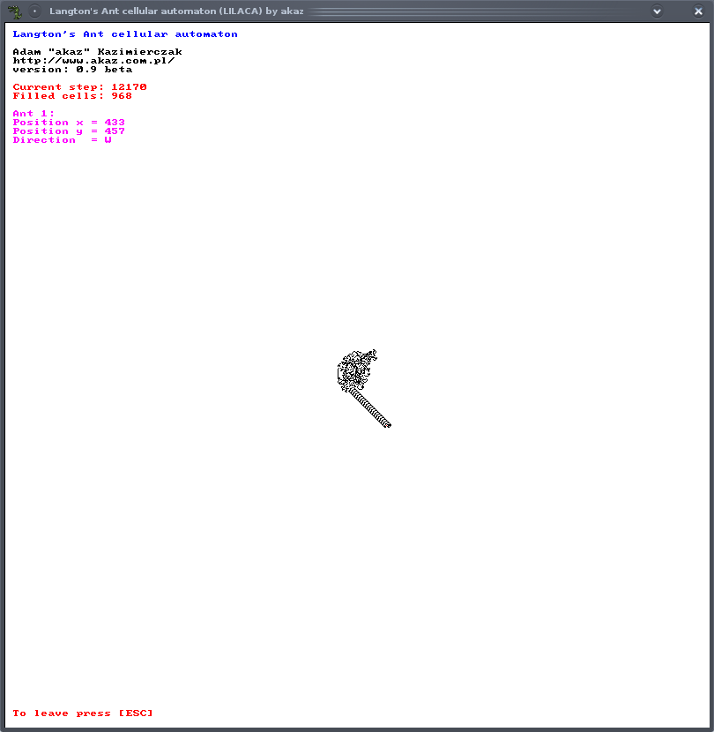Click the "version: 0.9 beta" text
The width and height of the screenshot is (714, 732).
pos(72,70)
